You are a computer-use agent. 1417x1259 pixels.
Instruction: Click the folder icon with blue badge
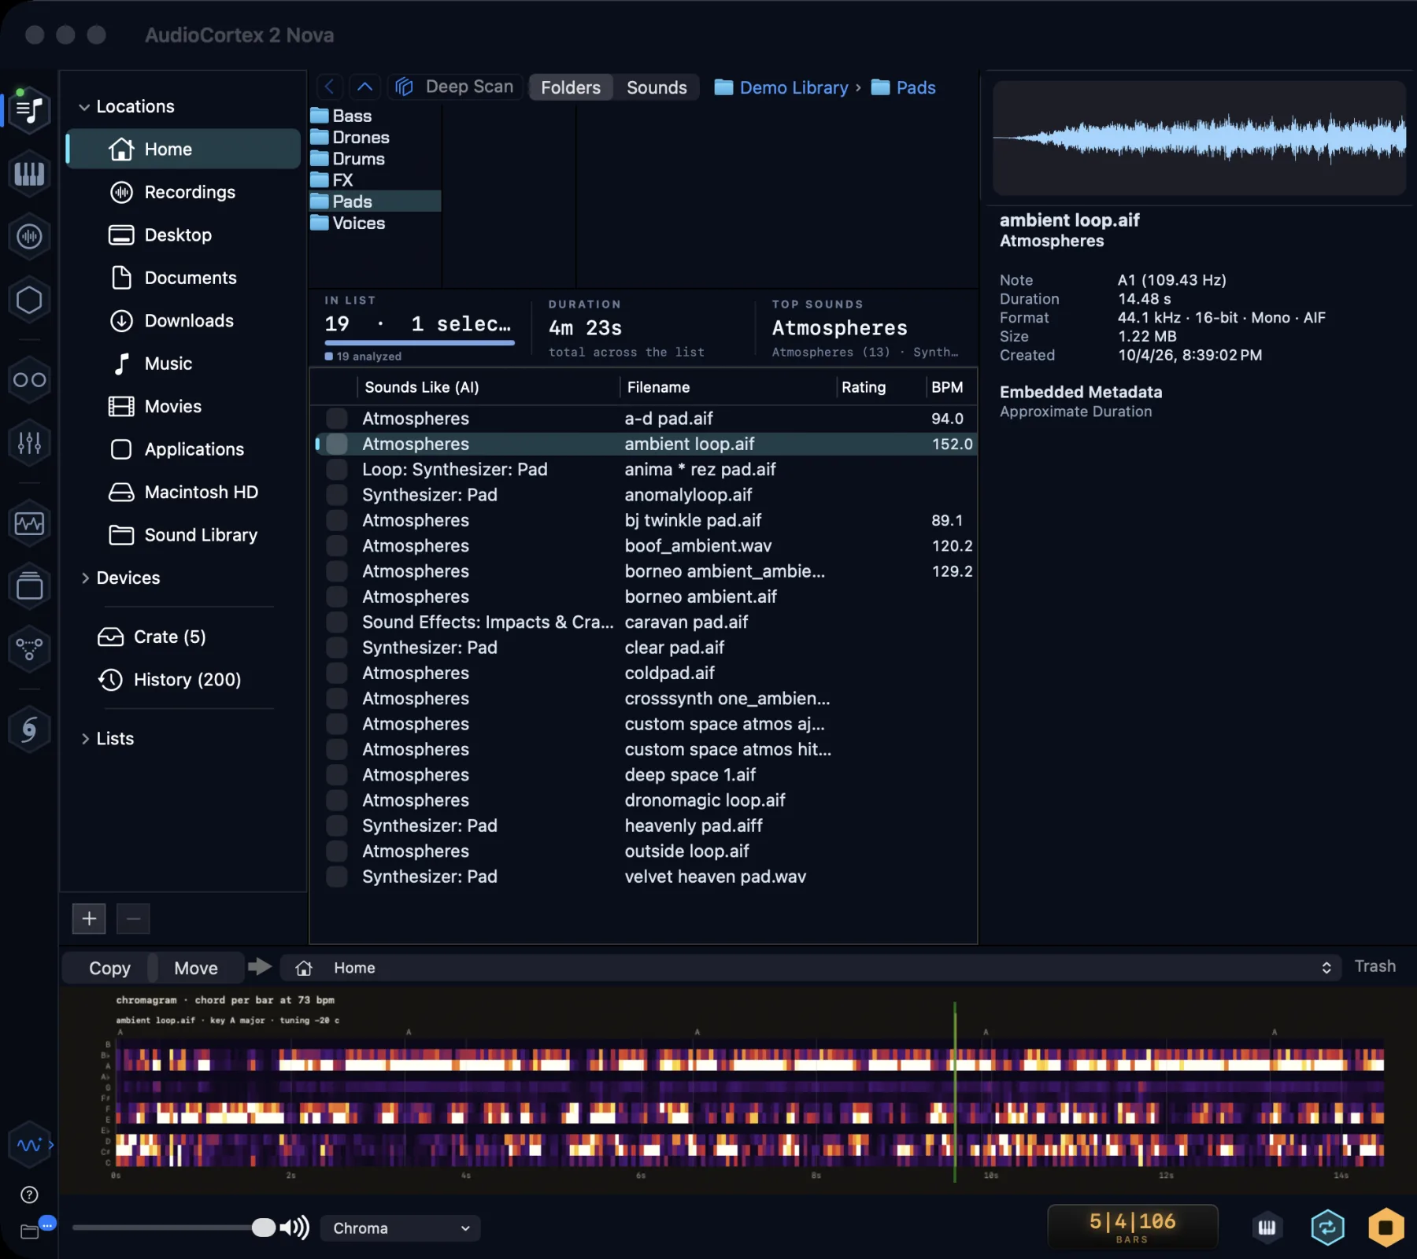click(31, 1231)
